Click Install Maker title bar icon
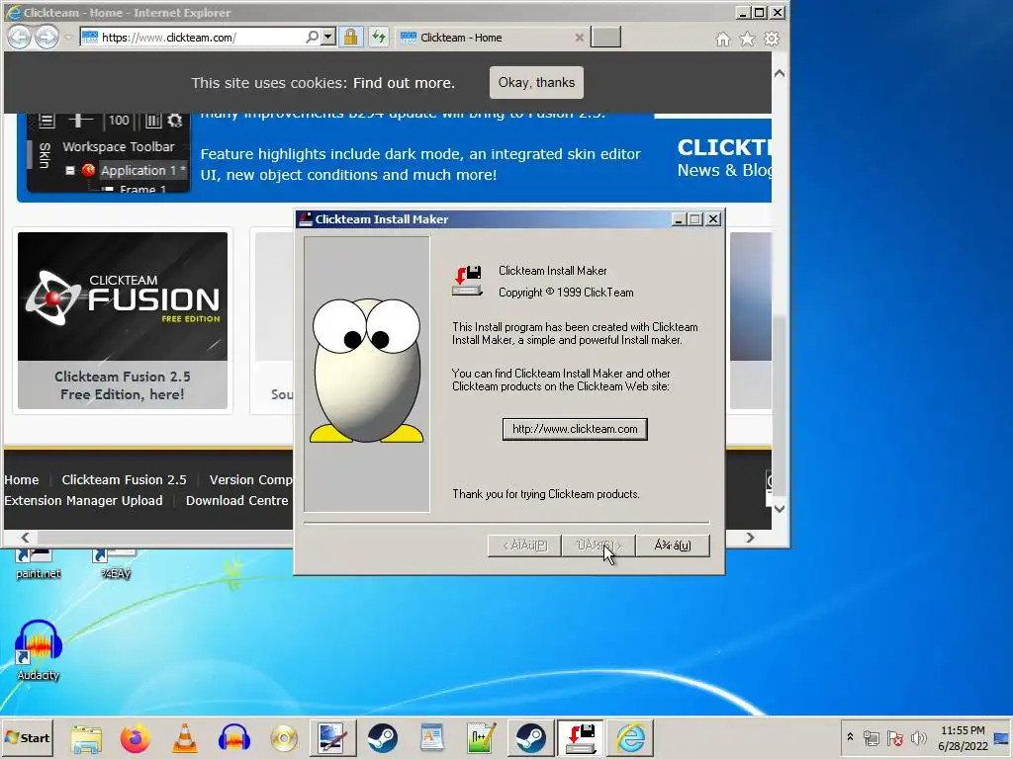The width and height of the screenshot is (1013, 759). (306, 219)
